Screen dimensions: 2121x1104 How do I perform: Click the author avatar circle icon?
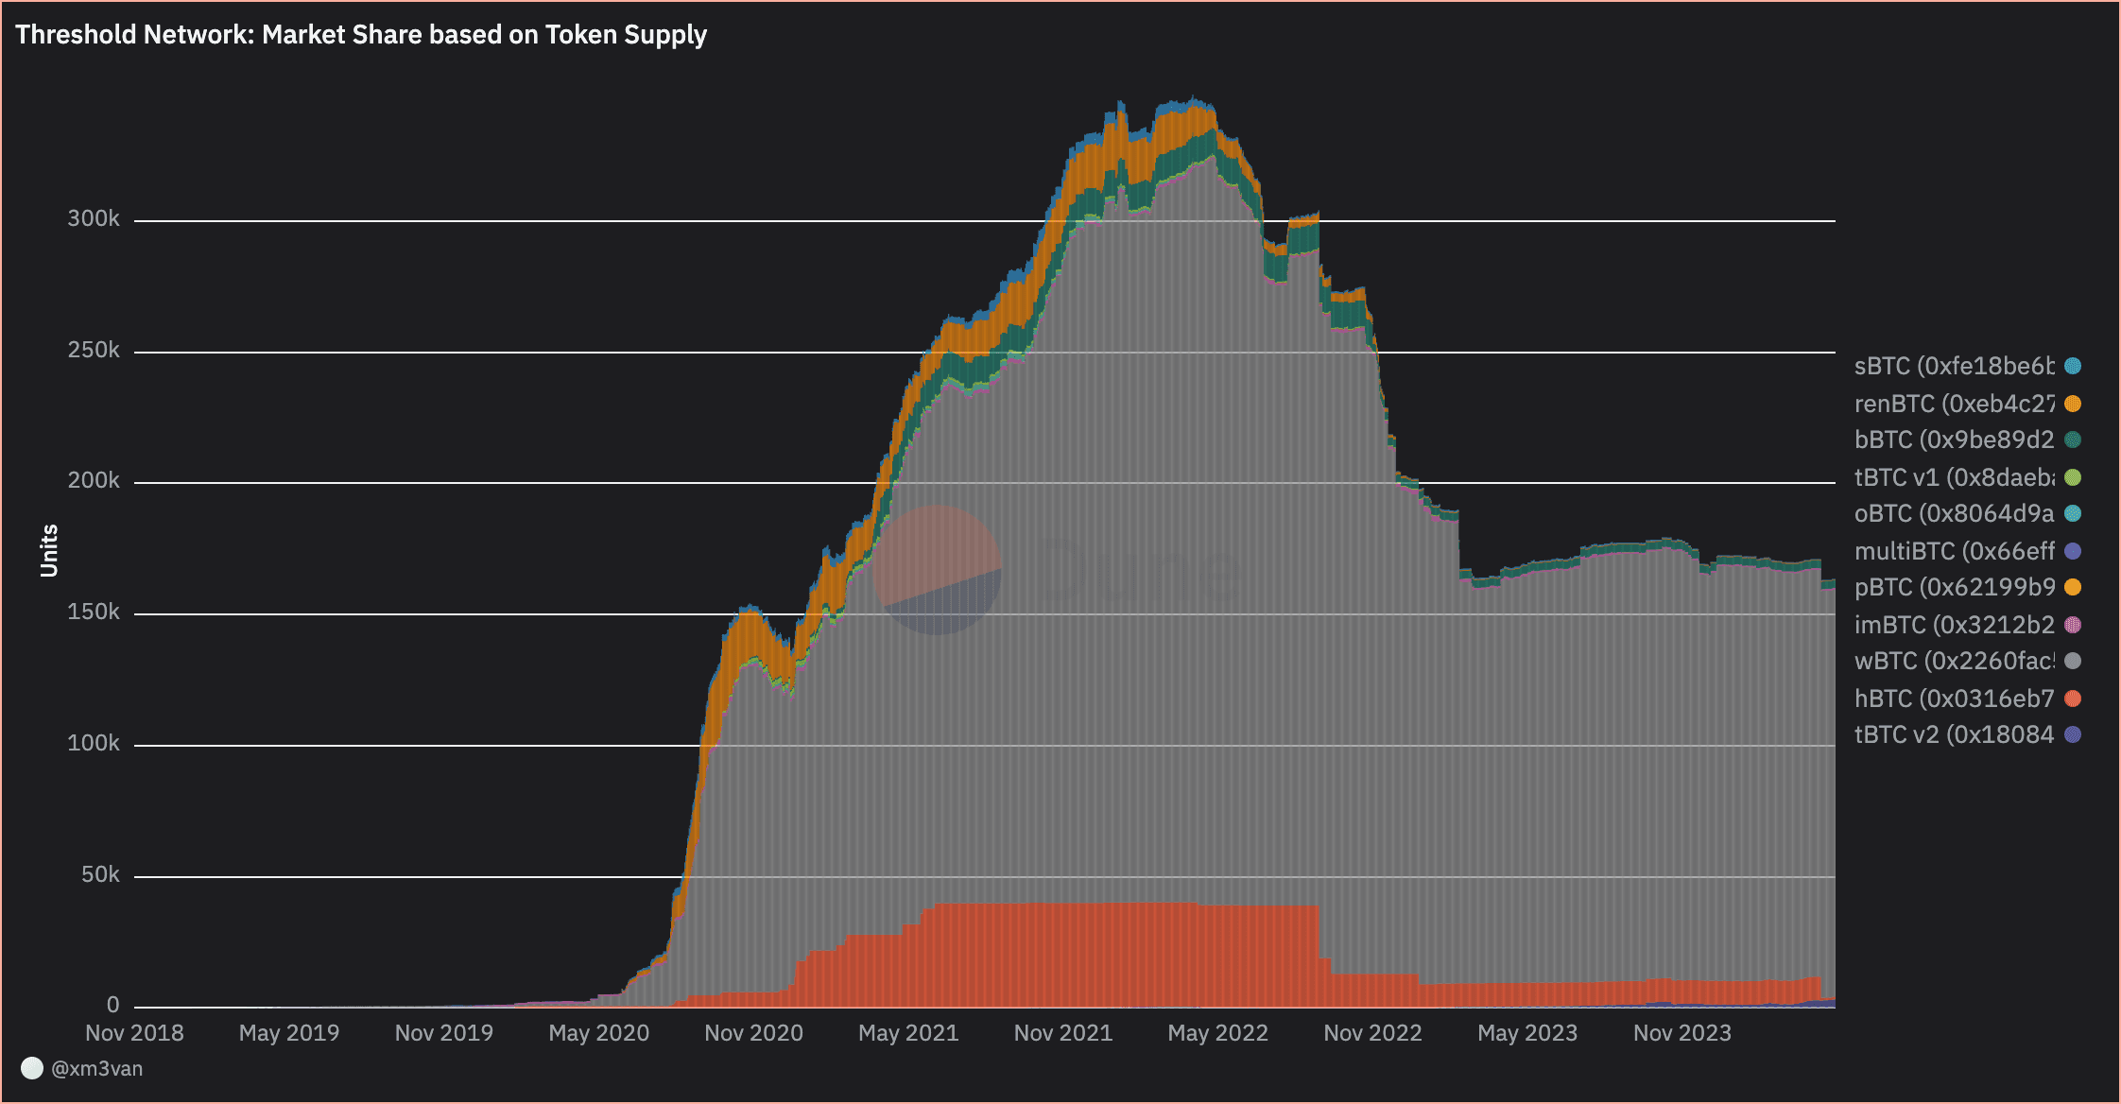click(32, 1068)
